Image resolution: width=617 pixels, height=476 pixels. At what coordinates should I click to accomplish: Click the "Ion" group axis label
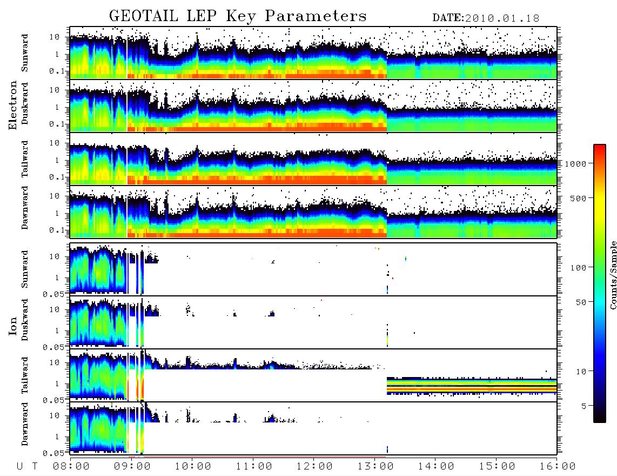(12, 326)
